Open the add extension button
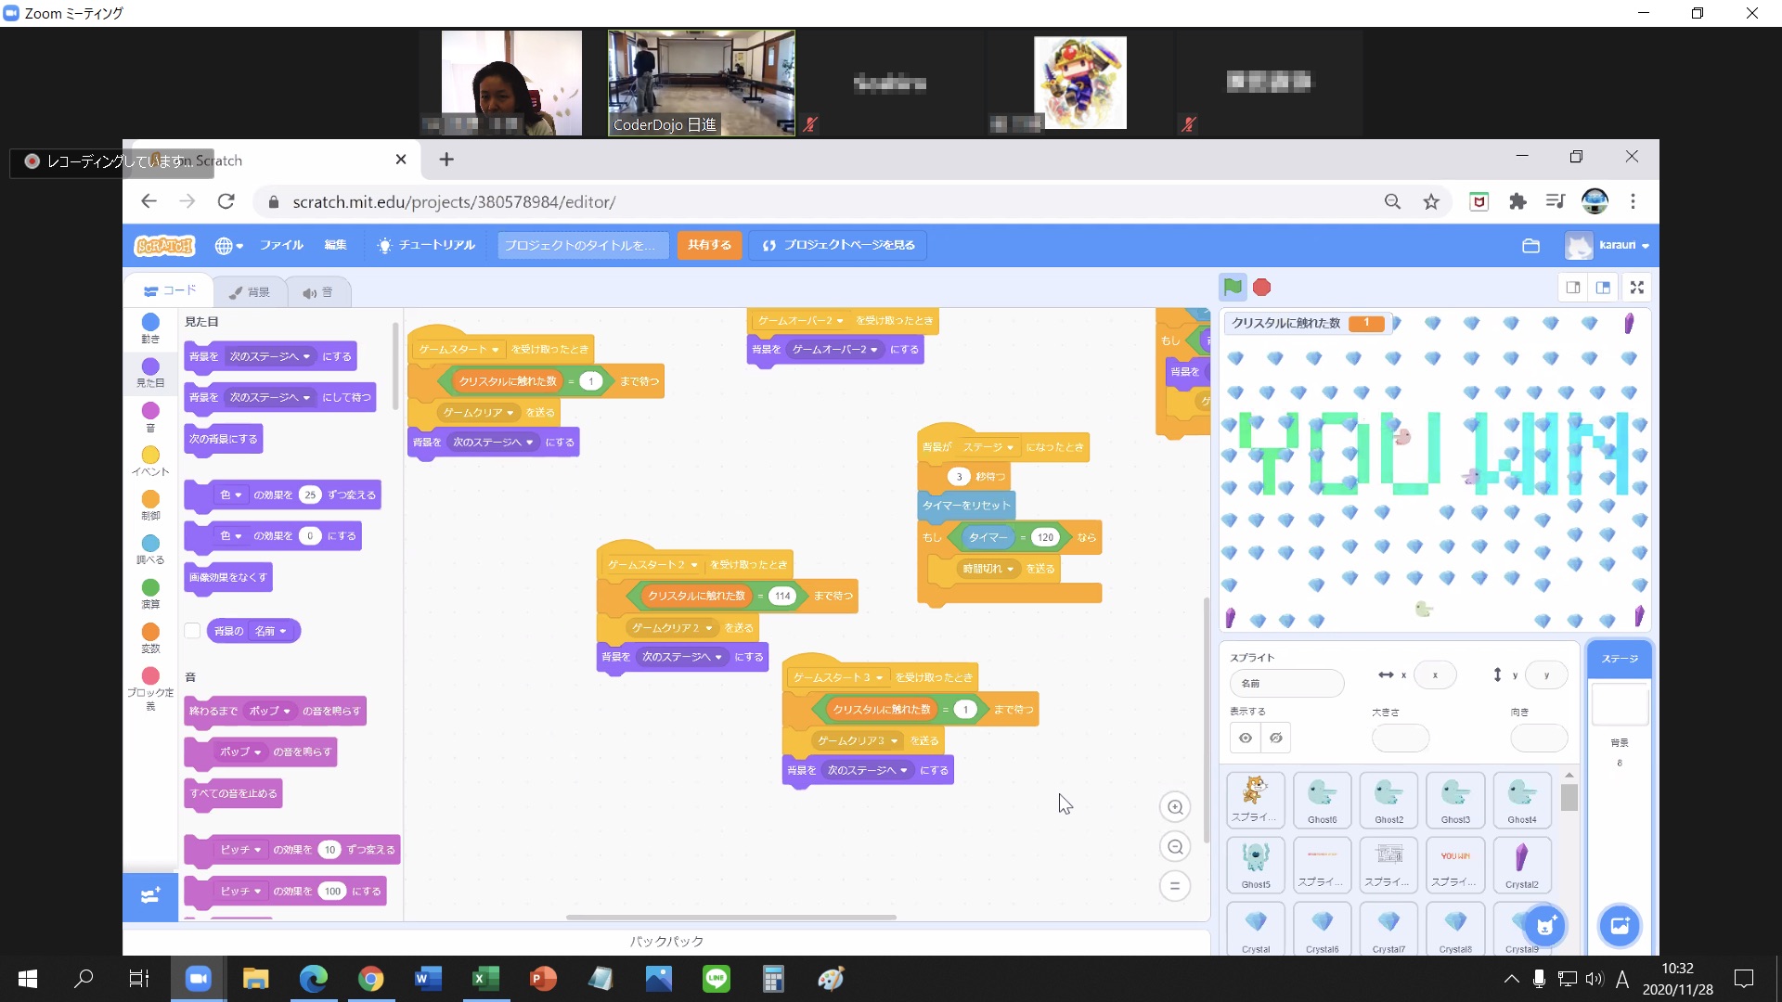The image size is (1782, 1002). click(150, 896)
